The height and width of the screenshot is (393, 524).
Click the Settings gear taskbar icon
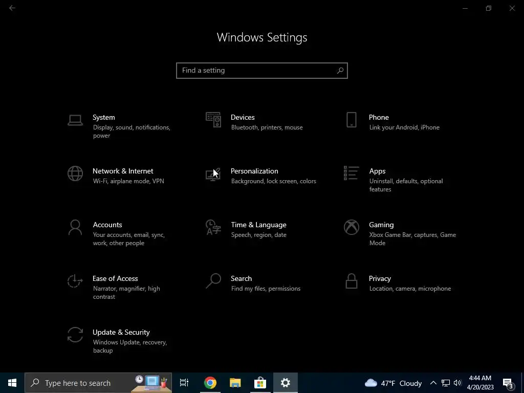[x=286, y=383]
